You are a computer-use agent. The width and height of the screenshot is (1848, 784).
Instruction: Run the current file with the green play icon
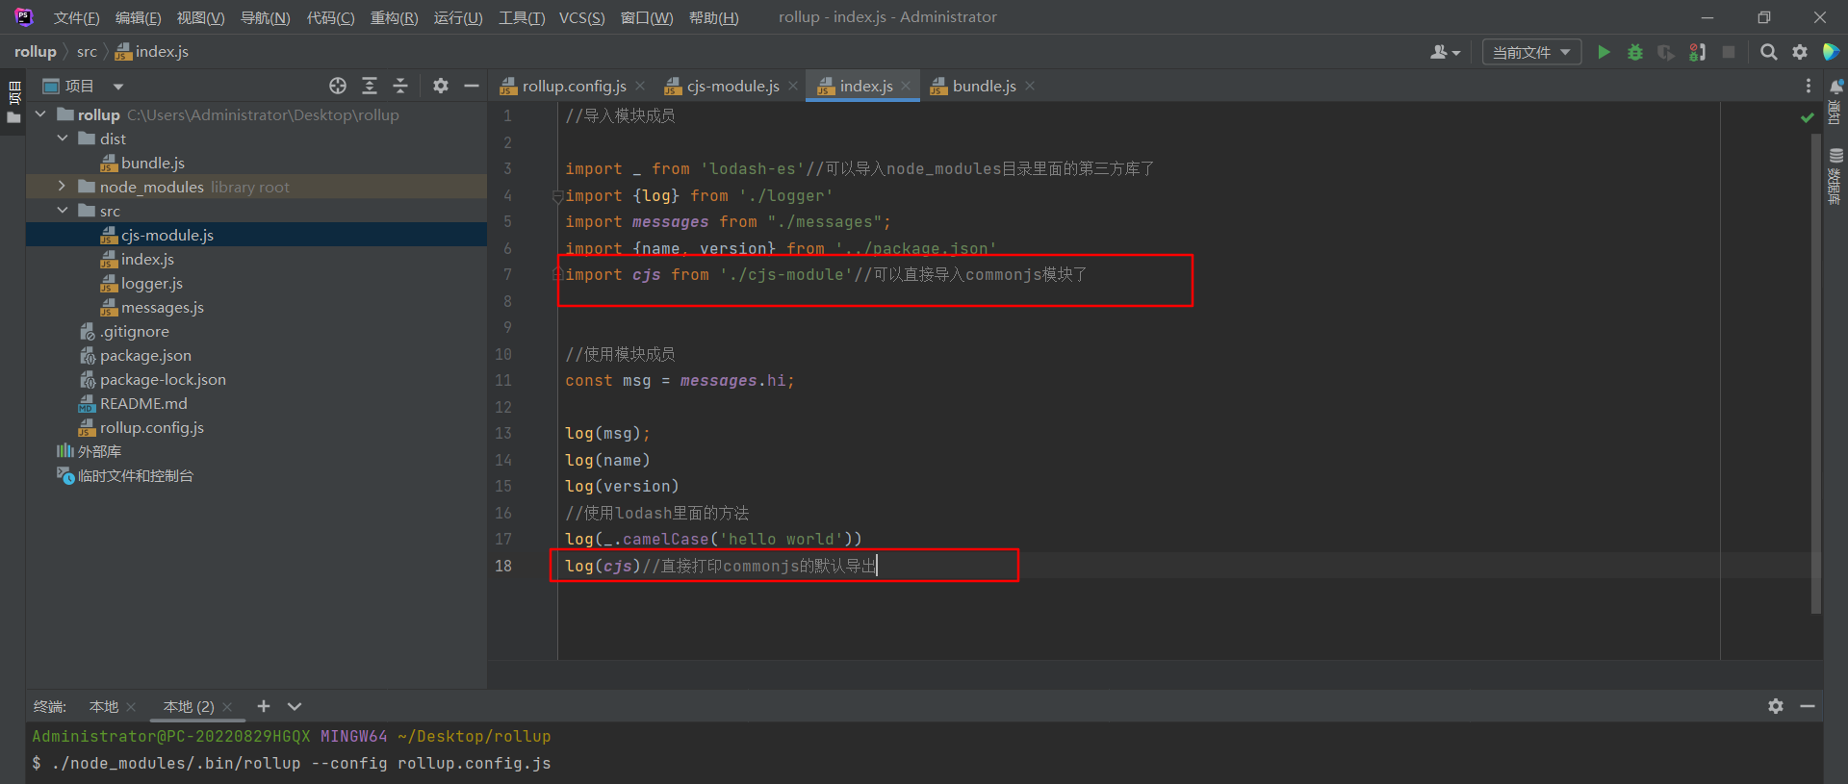tap(1604, 52)
